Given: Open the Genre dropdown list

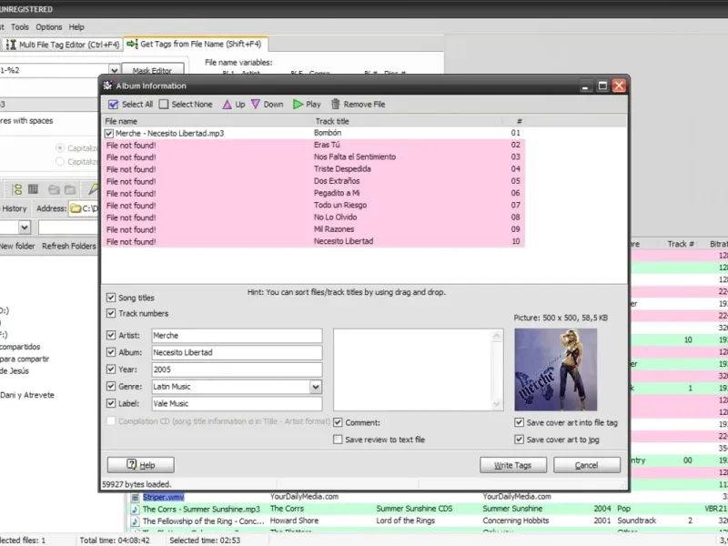Looking at the screenshot, I should coord(315,387).
